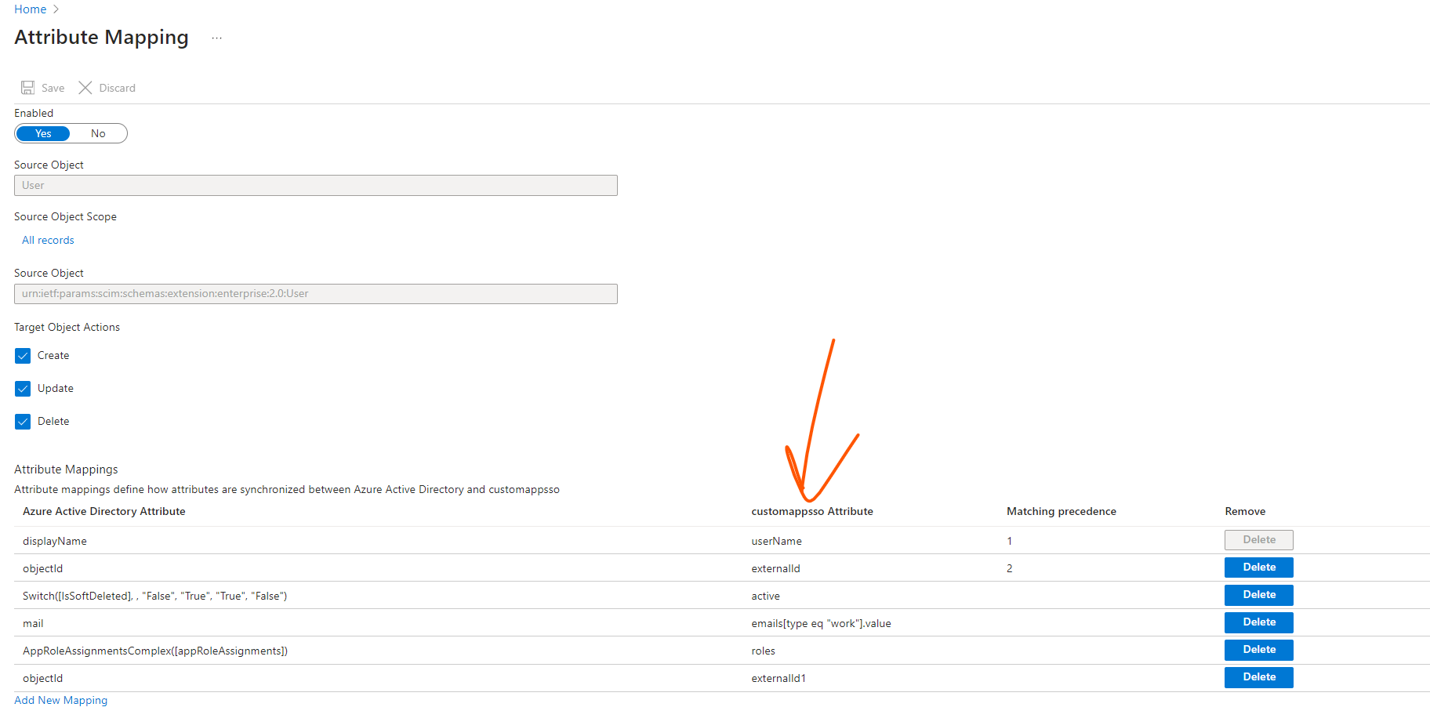Set Enabled to No

97,133
